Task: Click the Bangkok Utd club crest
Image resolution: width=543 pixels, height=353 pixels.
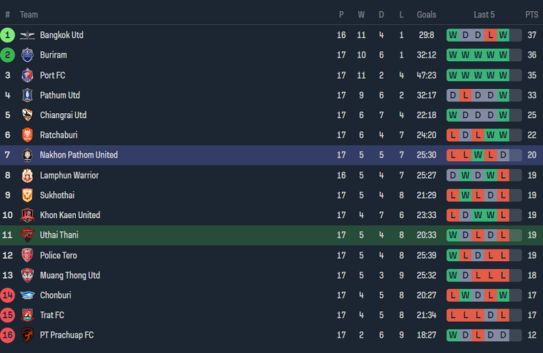Action: [27, 35]
